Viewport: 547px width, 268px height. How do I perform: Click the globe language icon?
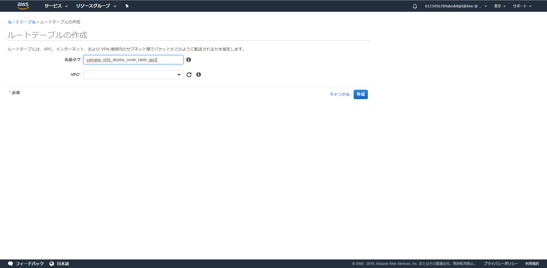point(52,263)
